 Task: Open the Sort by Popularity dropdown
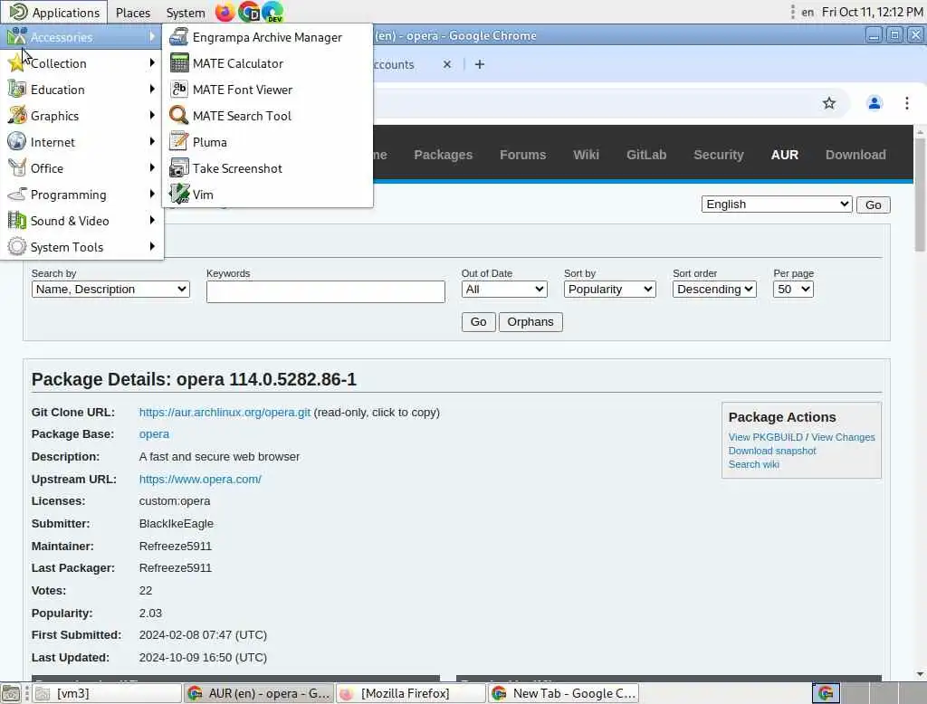tap(609, 289)
